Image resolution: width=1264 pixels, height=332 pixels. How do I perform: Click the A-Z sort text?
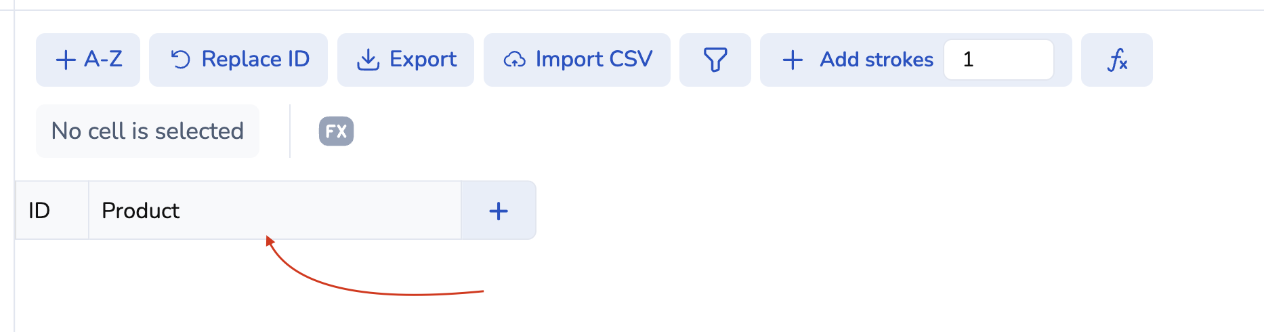tap(103, 59)
